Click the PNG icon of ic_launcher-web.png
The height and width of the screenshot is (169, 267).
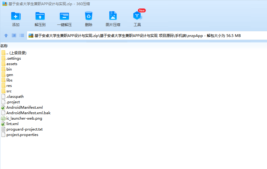point(3,118)
